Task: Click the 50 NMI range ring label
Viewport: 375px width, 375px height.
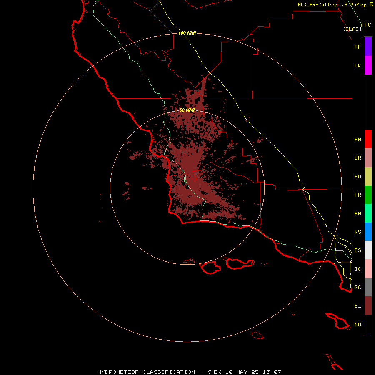Action: click(x=187, y=110)
